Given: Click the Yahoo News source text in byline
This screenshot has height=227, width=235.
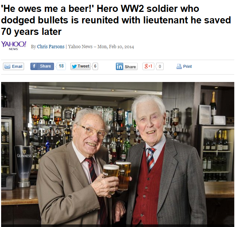Looking at the screenshot, I should point(80,47).
